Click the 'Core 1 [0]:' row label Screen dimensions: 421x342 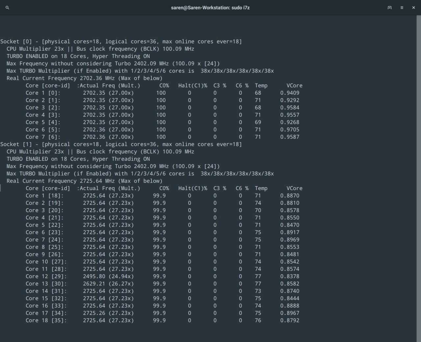tap(43, 93)
